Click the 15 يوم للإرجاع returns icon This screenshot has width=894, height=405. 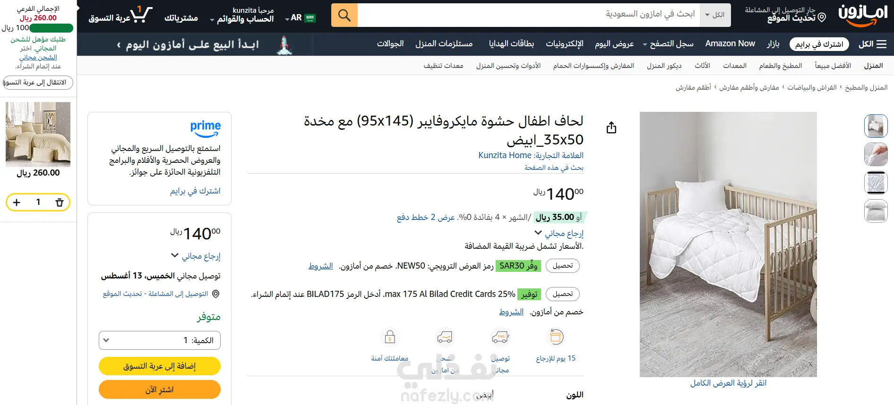[556, 337]
